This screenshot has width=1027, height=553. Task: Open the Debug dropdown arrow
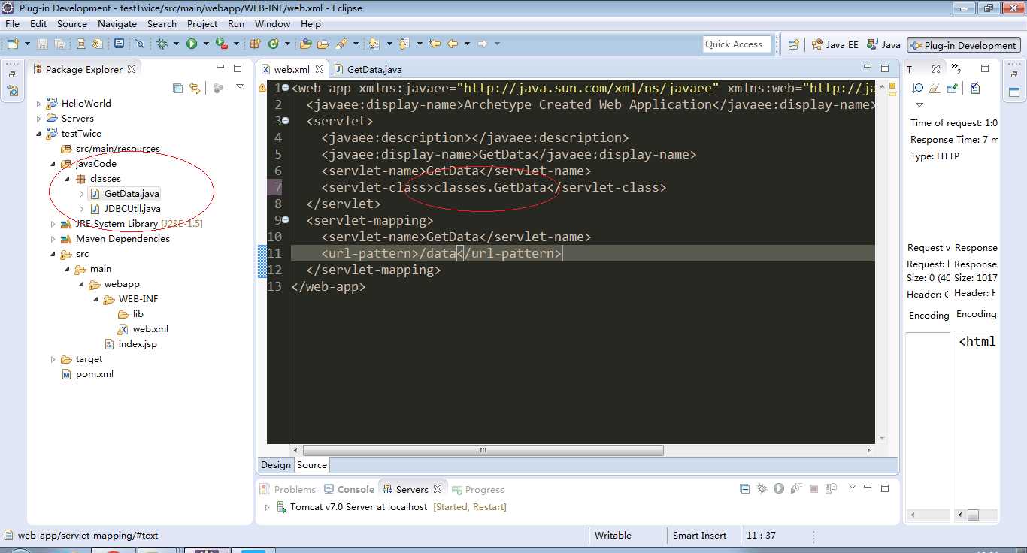point(176,44)
